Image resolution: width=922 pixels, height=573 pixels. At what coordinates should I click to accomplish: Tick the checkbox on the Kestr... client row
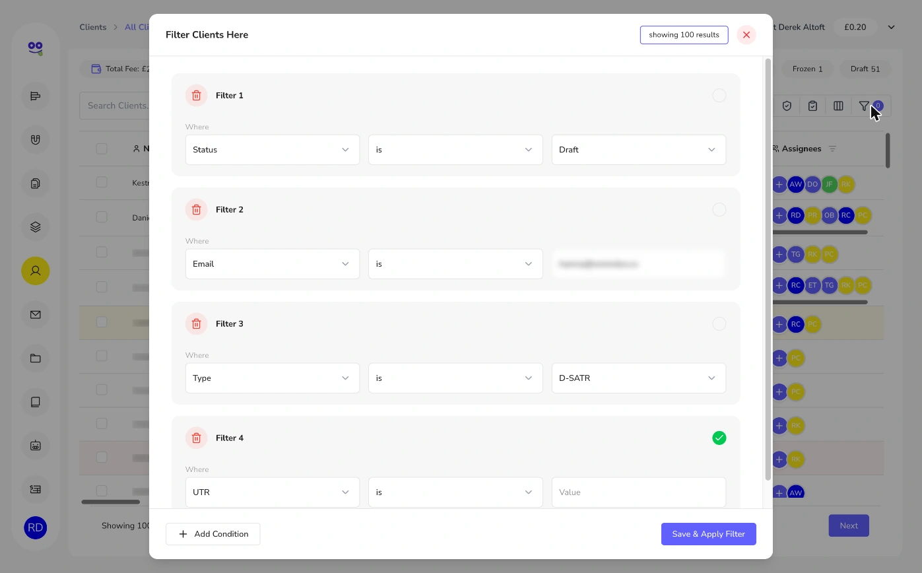pos(102,182)
